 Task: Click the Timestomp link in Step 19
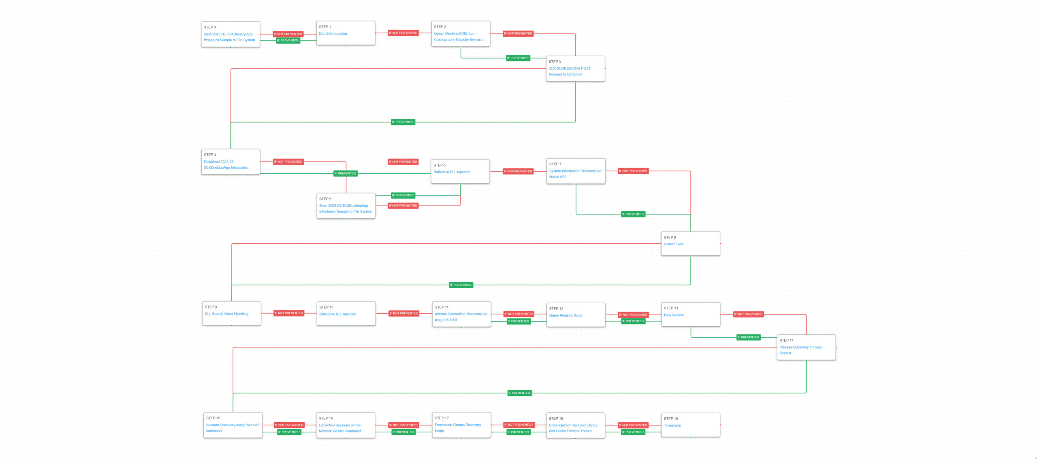point(672,425)
